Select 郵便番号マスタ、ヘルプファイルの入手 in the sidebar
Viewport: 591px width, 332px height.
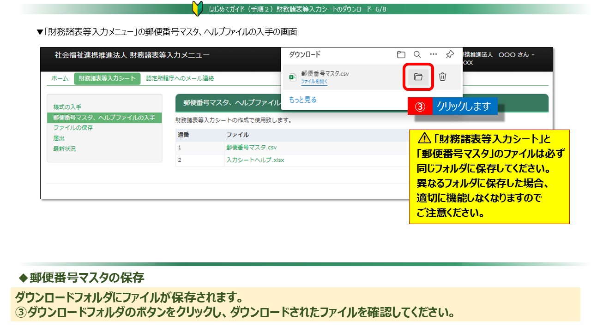(104, 118)
